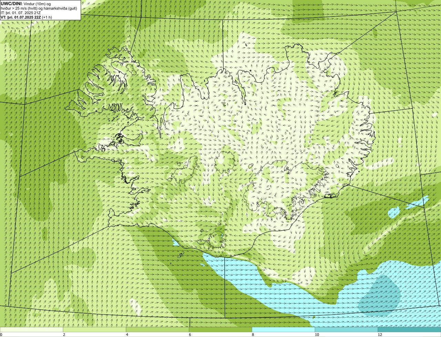Screen dimensions: 441x337
Task: Pick the 8–10 m/s light cyan colorbar segment
Action: coord(284,329)
